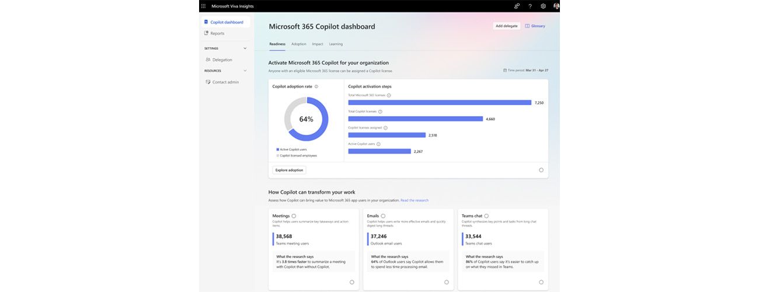
Task: Click the 37,246 Outlook email users figure
Action: click(378, 237)
